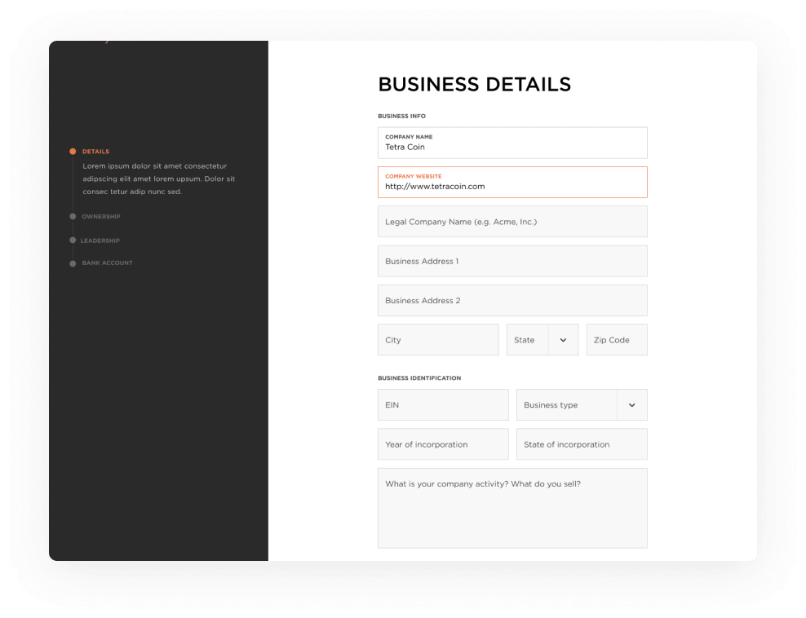Click the gray Leadership step bullet

pos(73,241)
